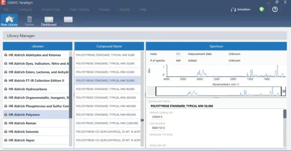Image resolution: width=291 pixels, height=151 pixels.
Task: Select HR Aldrich FT-IR Collection Edition II
Action: [36, 81]
